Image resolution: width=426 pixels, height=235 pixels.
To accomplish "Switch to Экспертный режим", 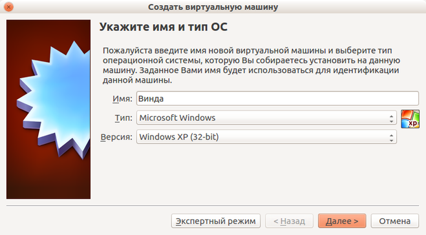I will 216,221.
